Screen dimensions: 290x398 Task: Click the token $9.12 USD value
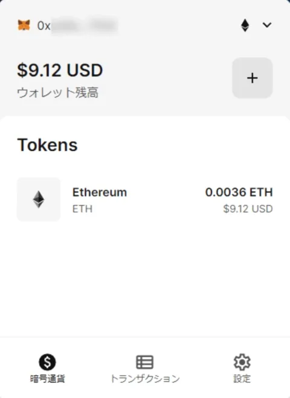tap(248, 209)
